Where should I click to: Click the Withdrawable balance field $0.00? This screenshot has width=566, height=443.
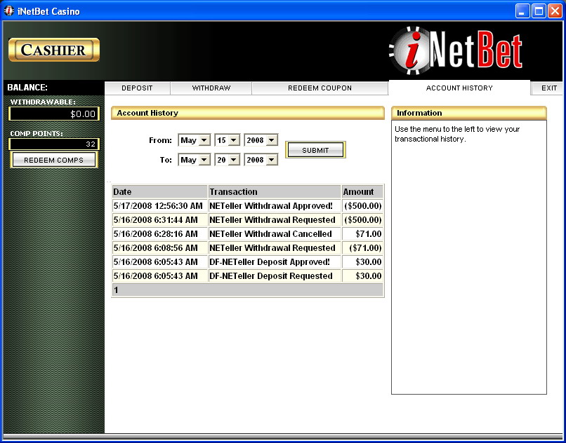pos(54,114)
